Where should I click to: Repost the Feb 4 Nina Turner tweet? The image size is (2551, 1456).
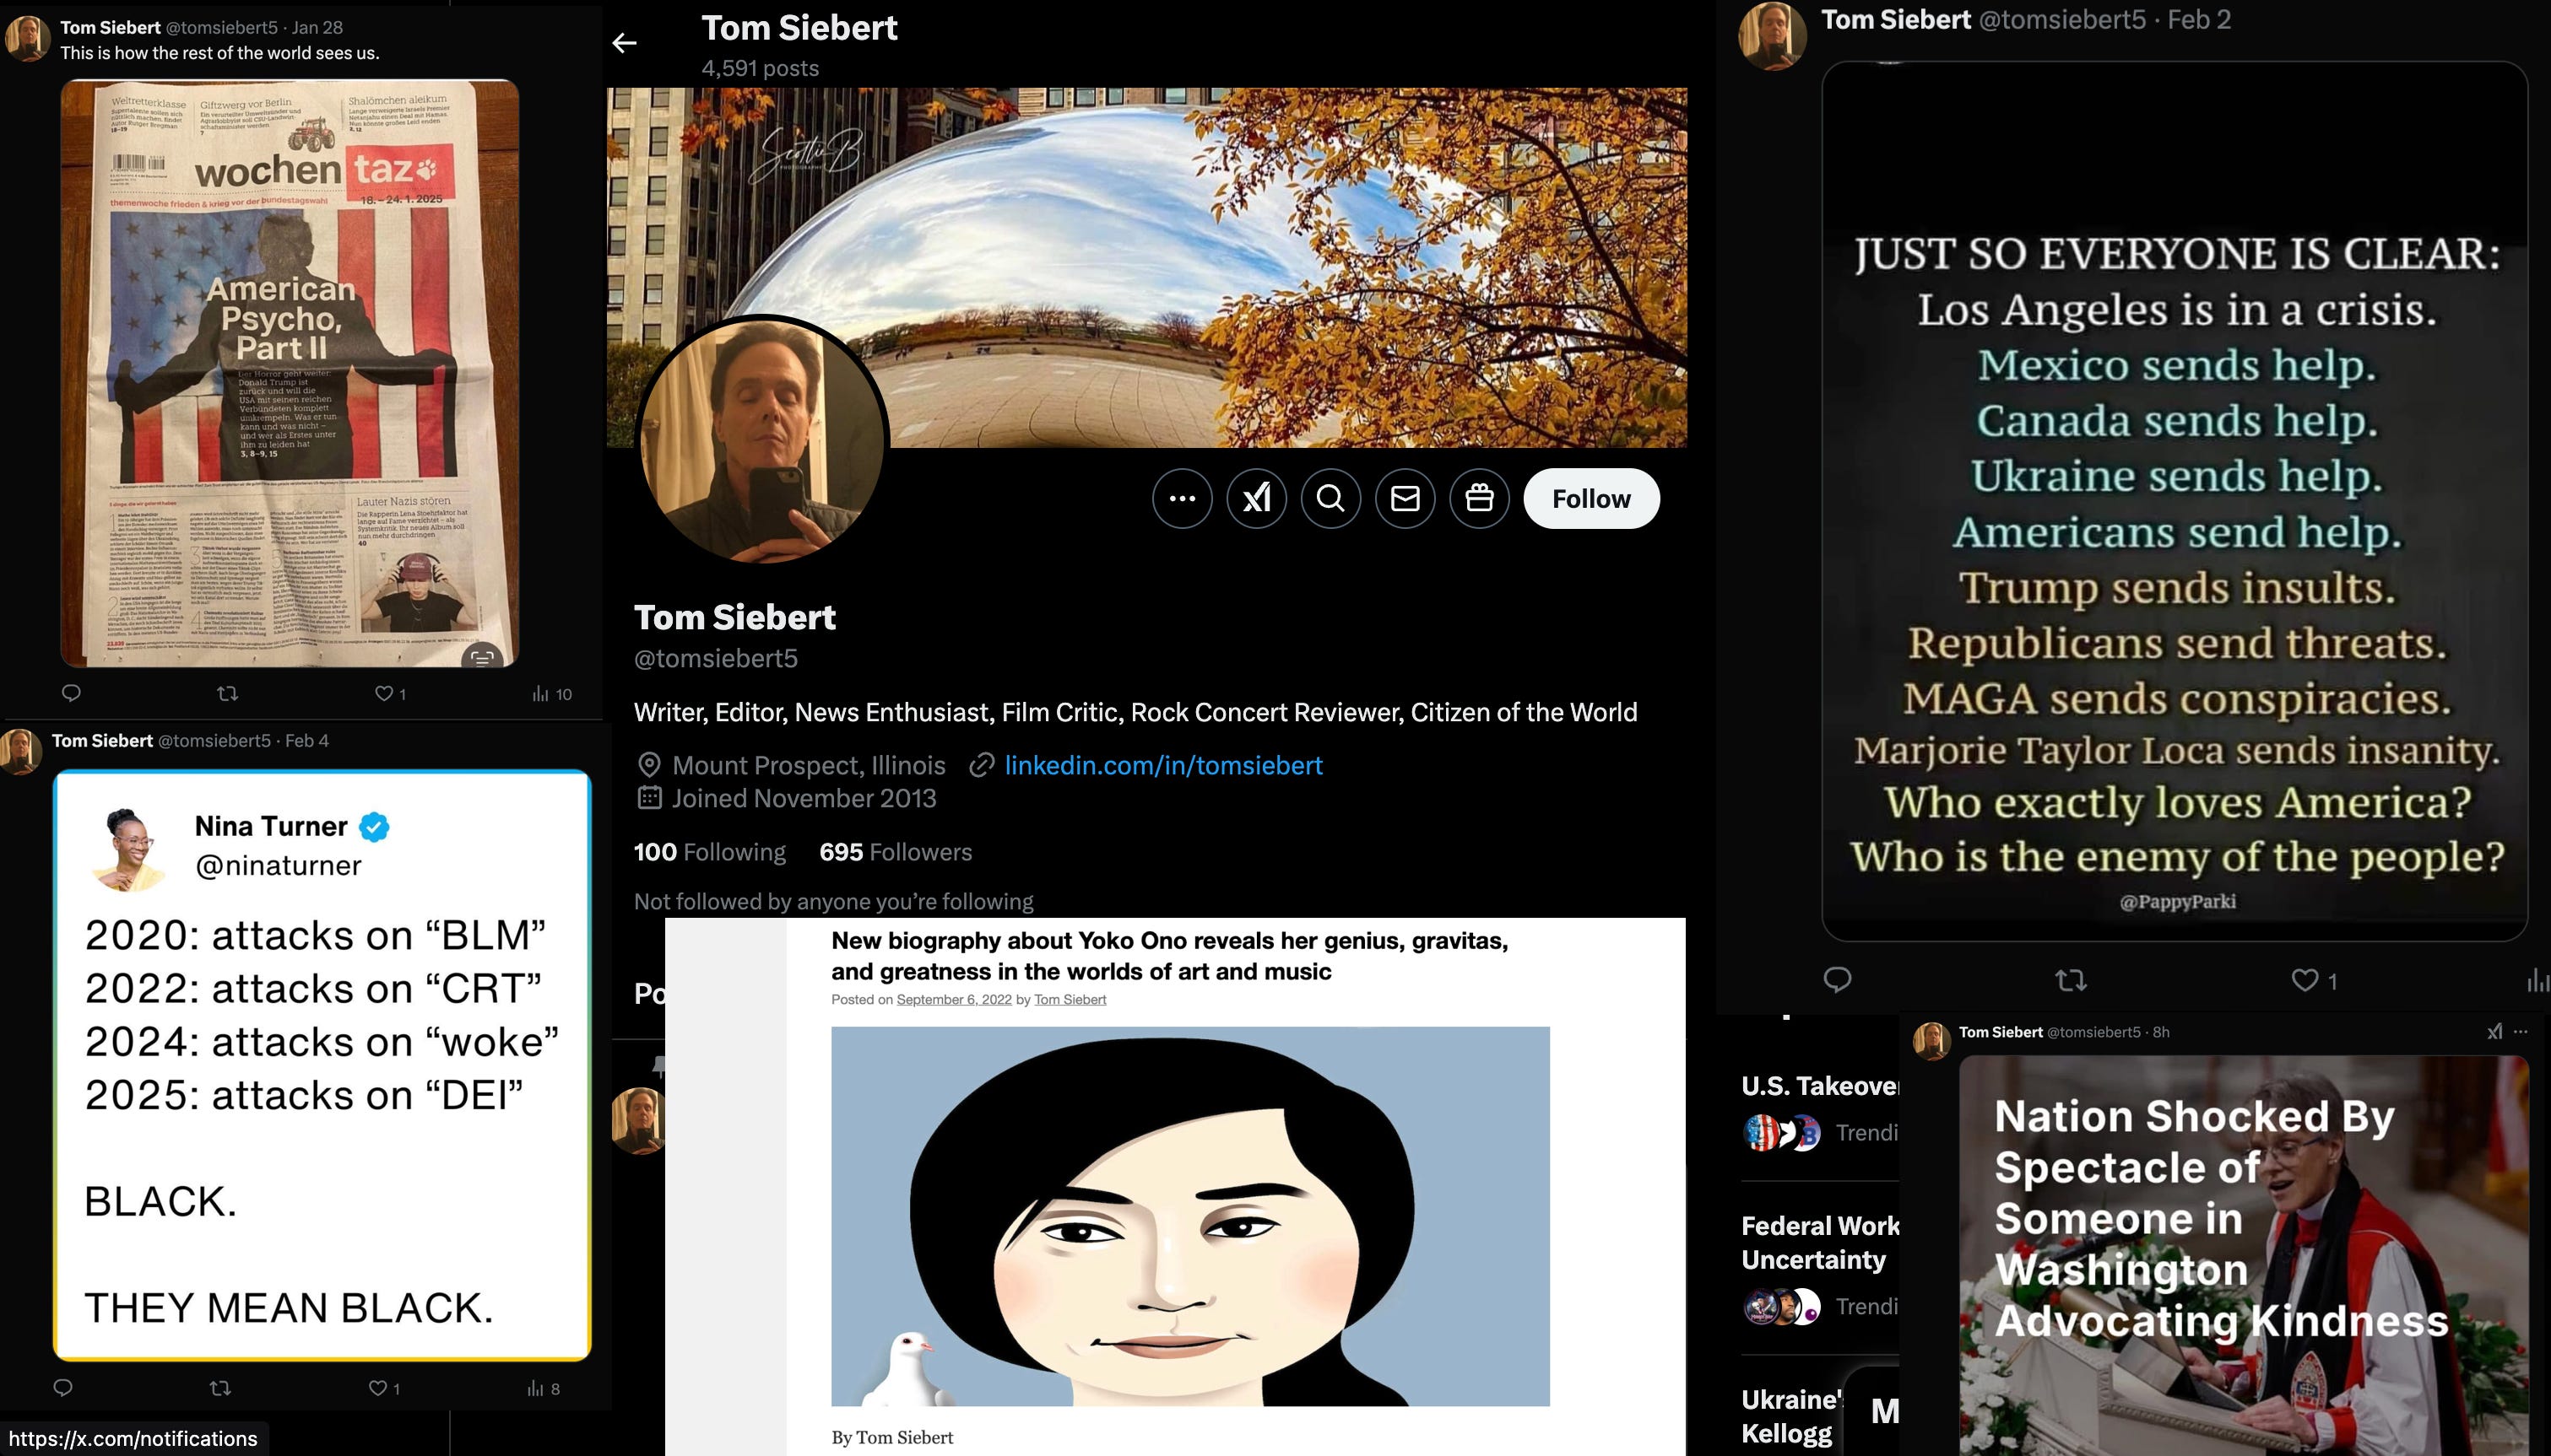[221, 1388]
